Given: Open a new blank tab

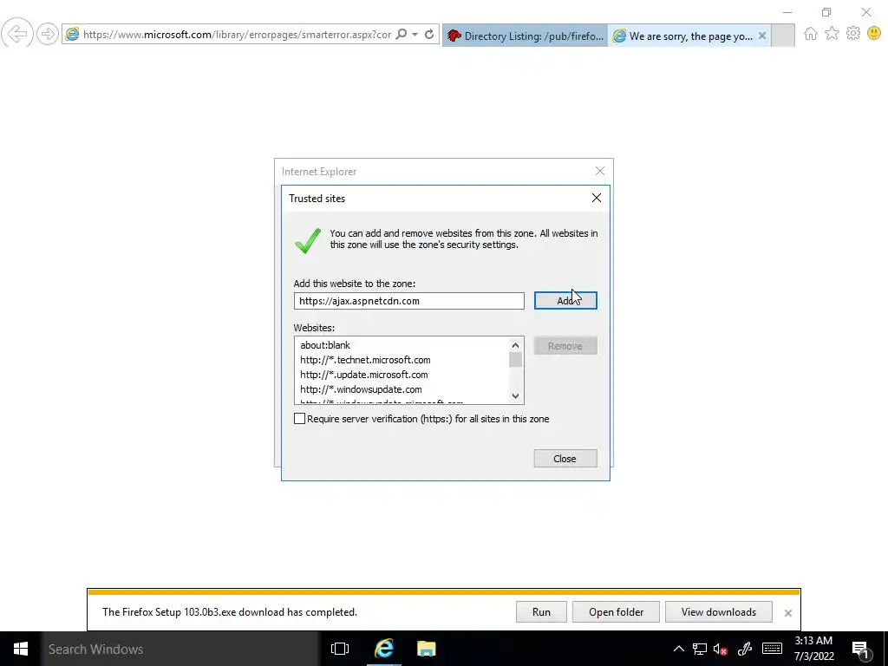Looking at the screenshot, I should [x=783, y=36].
